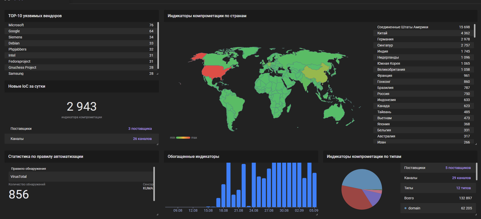Click the Fedoraproject vendor row

(81, 61)
